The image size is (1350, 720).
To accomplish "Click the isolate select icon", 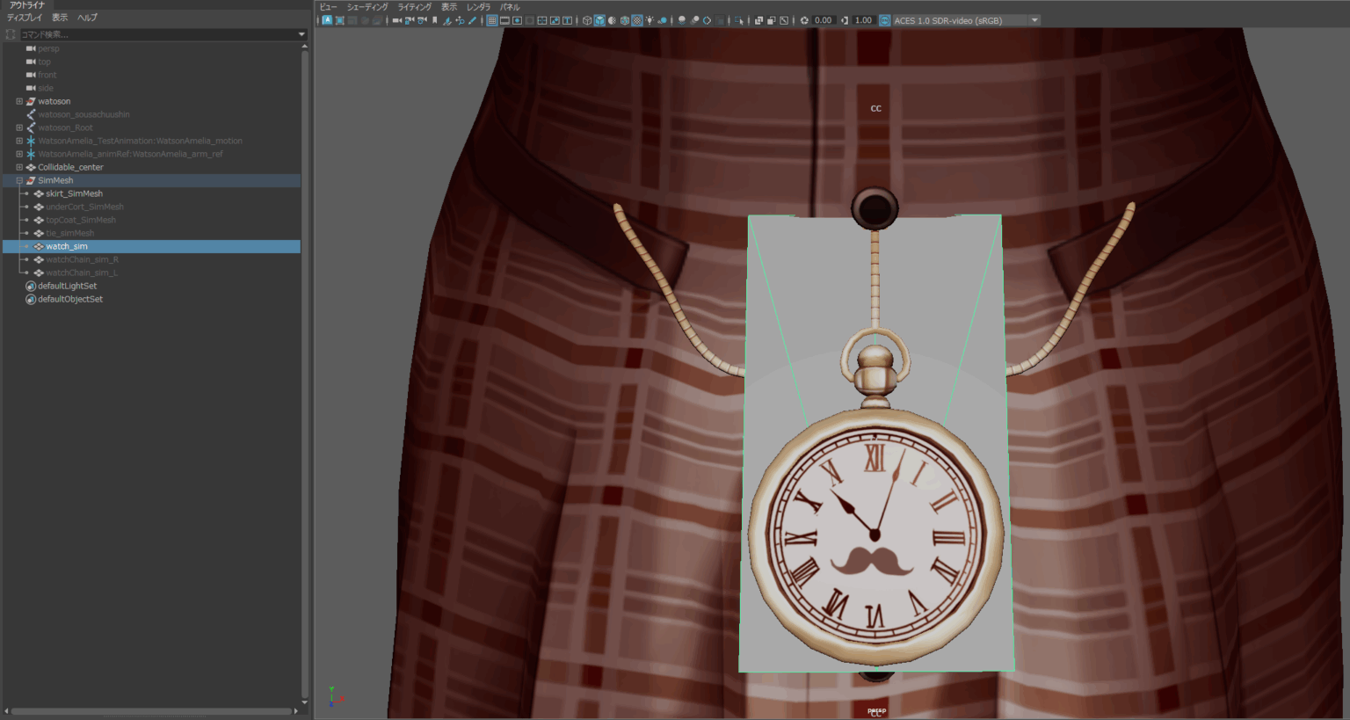I will (x=738, y=20).
